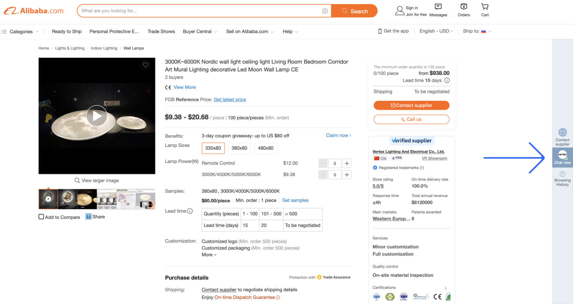573x304 pixels.
Task: Open Trade Shows in navigation bar
Action: click(x=161, y=31)
